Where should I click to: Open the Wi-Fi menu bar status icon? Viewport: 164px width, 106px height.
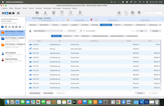[140, 2]
